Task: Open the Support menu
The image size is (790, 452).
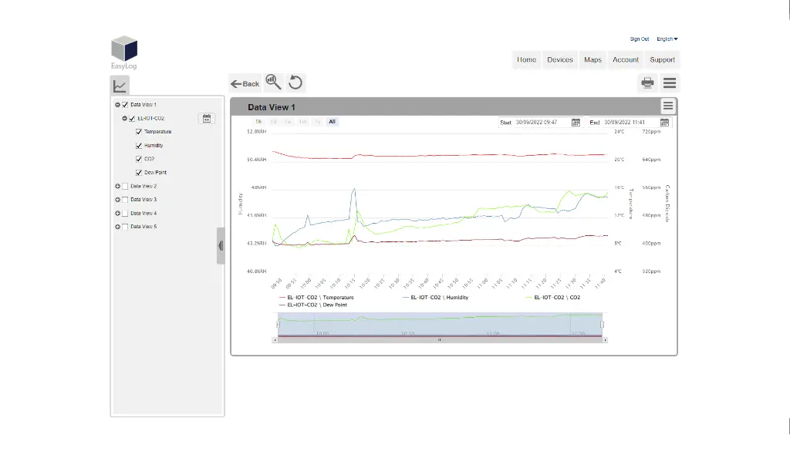Action: coord(662,59)
